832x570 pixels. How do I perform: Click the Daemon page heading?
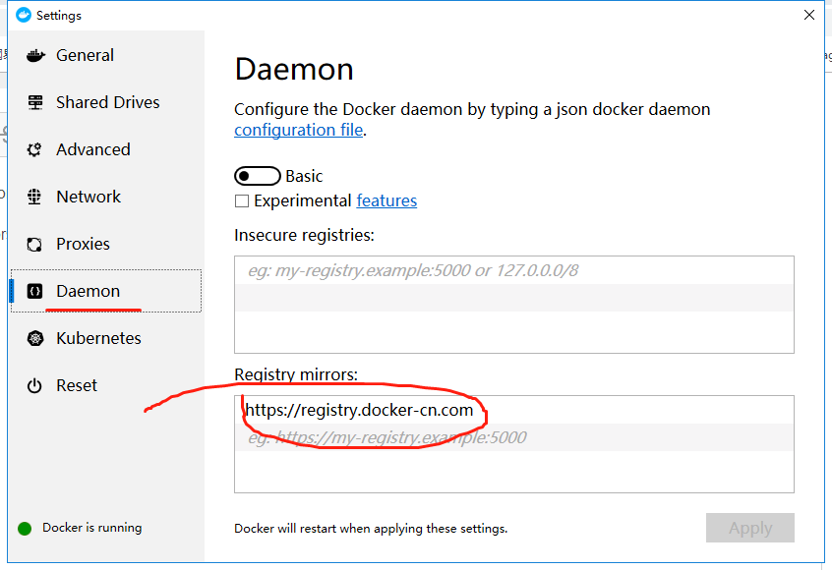coord(294,70)
